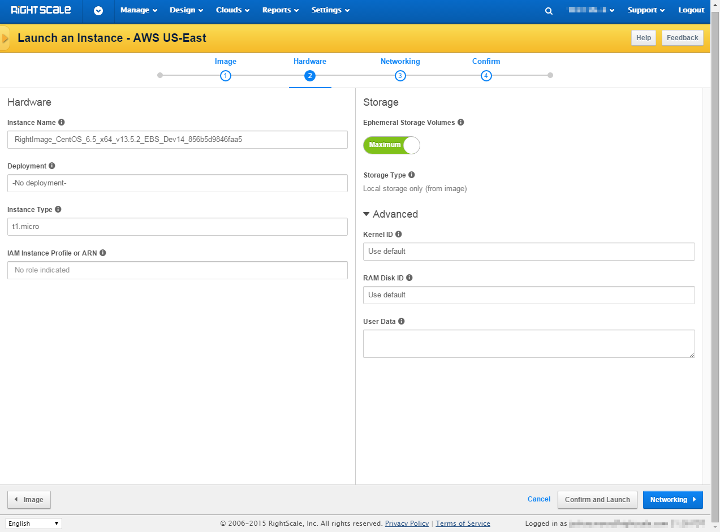720x532 pixels.
Task: Select step 2 circle Hardware
Action: tap(309, 76)
